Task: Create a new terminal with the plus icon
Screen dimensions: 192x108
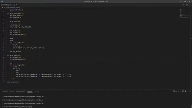Action: click(x=179, y=91)
